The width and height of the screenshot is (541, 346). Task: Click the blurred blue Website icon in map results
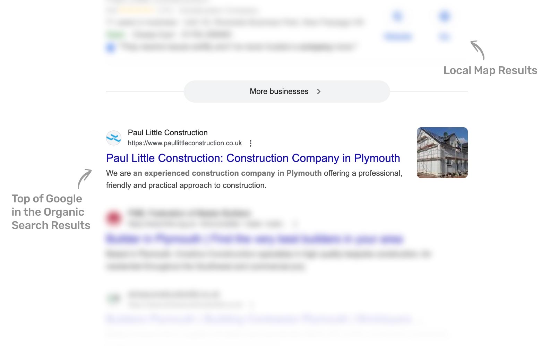tap(397, 16)
